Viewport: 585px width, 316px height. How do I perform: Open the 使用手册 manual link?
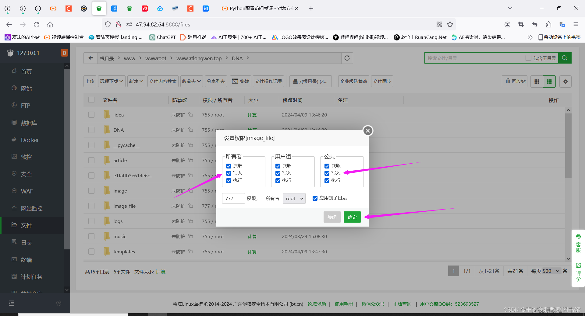tap(344, 304)
